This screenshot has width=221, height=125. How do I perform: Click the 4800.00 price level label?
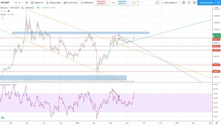[x=216, y=71]
